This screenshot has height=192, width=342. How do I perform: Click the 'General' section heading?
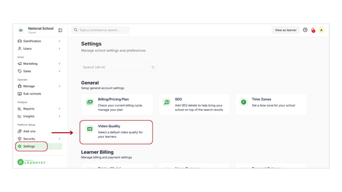point(90,83)
